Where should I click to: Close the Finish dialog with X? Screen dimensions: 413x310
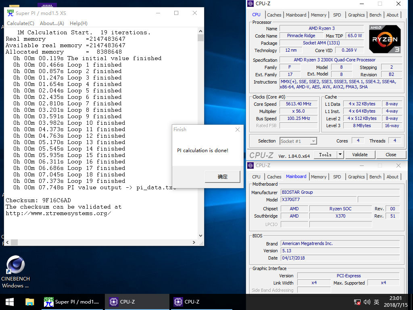[237, 130]
